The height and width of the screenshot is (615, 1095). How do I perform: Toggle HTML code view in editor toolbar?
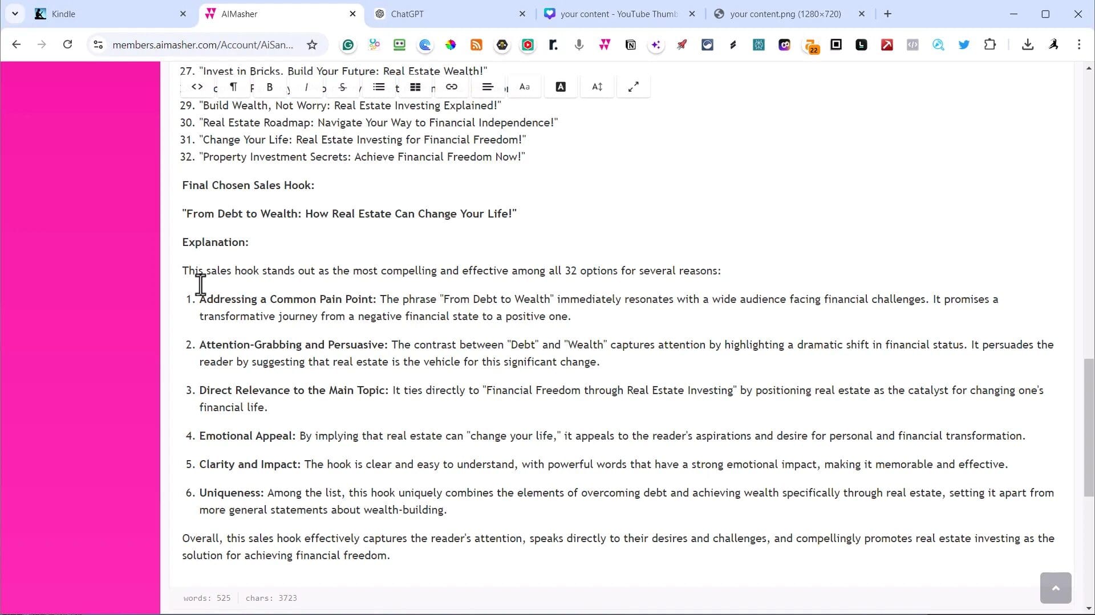pyautogui.click(x=197, y=87)
